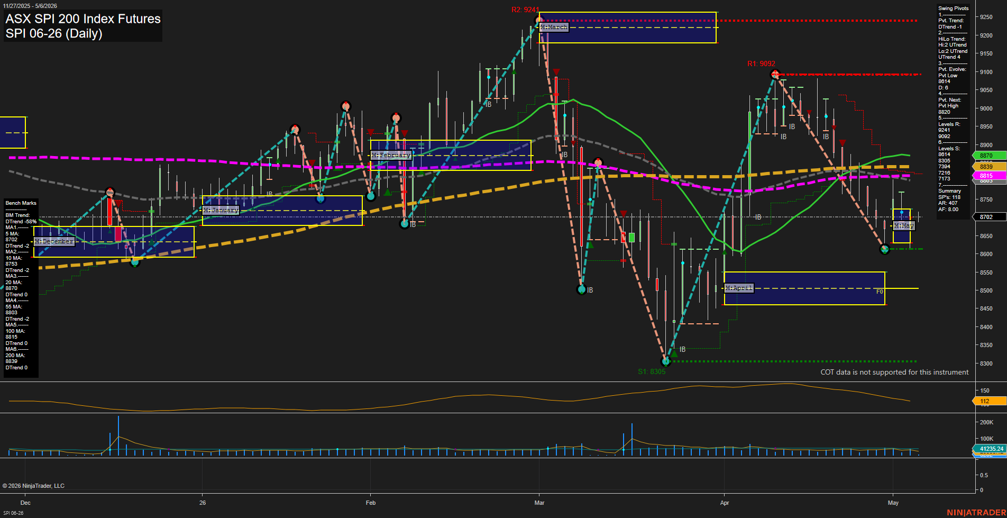Click the magenta 8815 price marker
The image size is (1007, 518).
coord(988,176)
